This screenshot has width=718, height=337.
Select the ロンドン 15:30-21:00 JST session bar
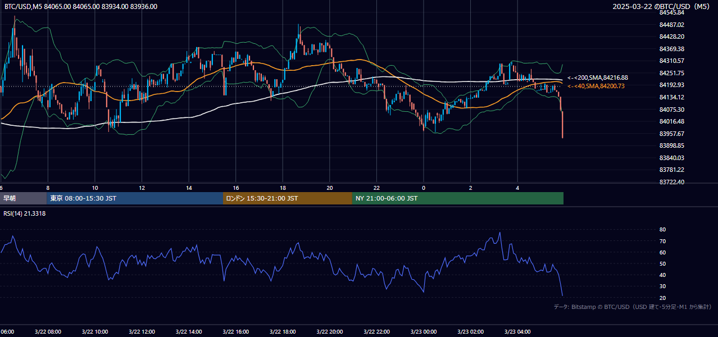pos(288,198)
